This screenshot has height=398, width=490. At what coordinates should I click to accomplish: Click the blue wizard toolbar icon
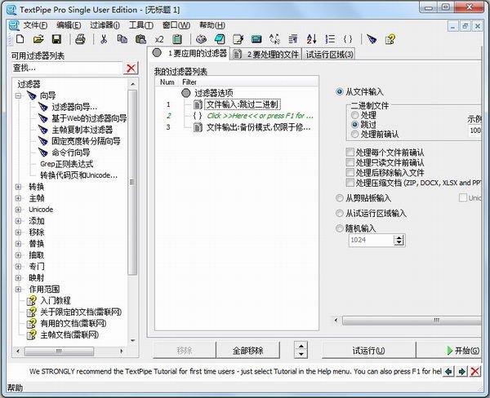(372, 39)
